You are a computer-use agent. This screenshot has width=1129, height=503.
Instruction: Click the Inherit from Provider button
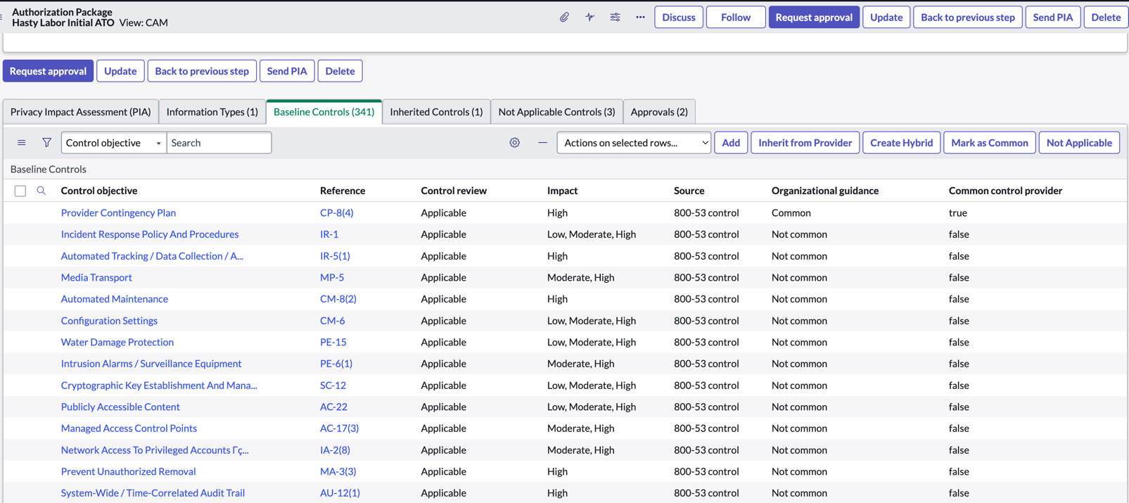point(805,143)
